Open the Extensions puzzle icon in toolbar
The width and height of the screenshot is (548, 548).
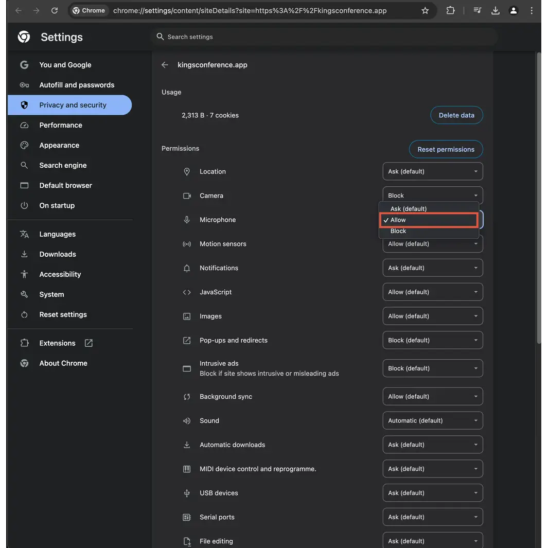pos(451,10)
